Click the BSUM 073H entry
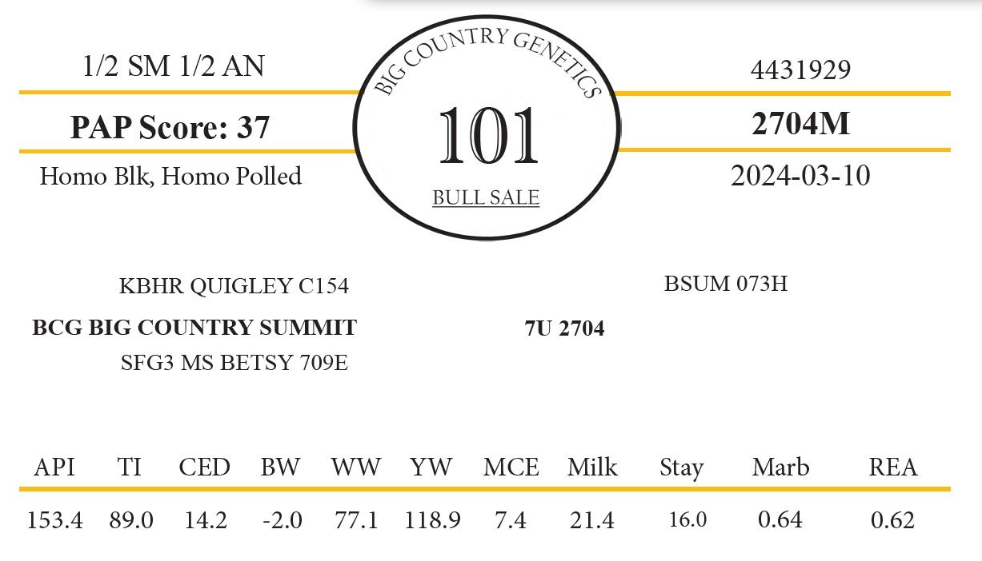982x561 pixels. tap(725, 284)
